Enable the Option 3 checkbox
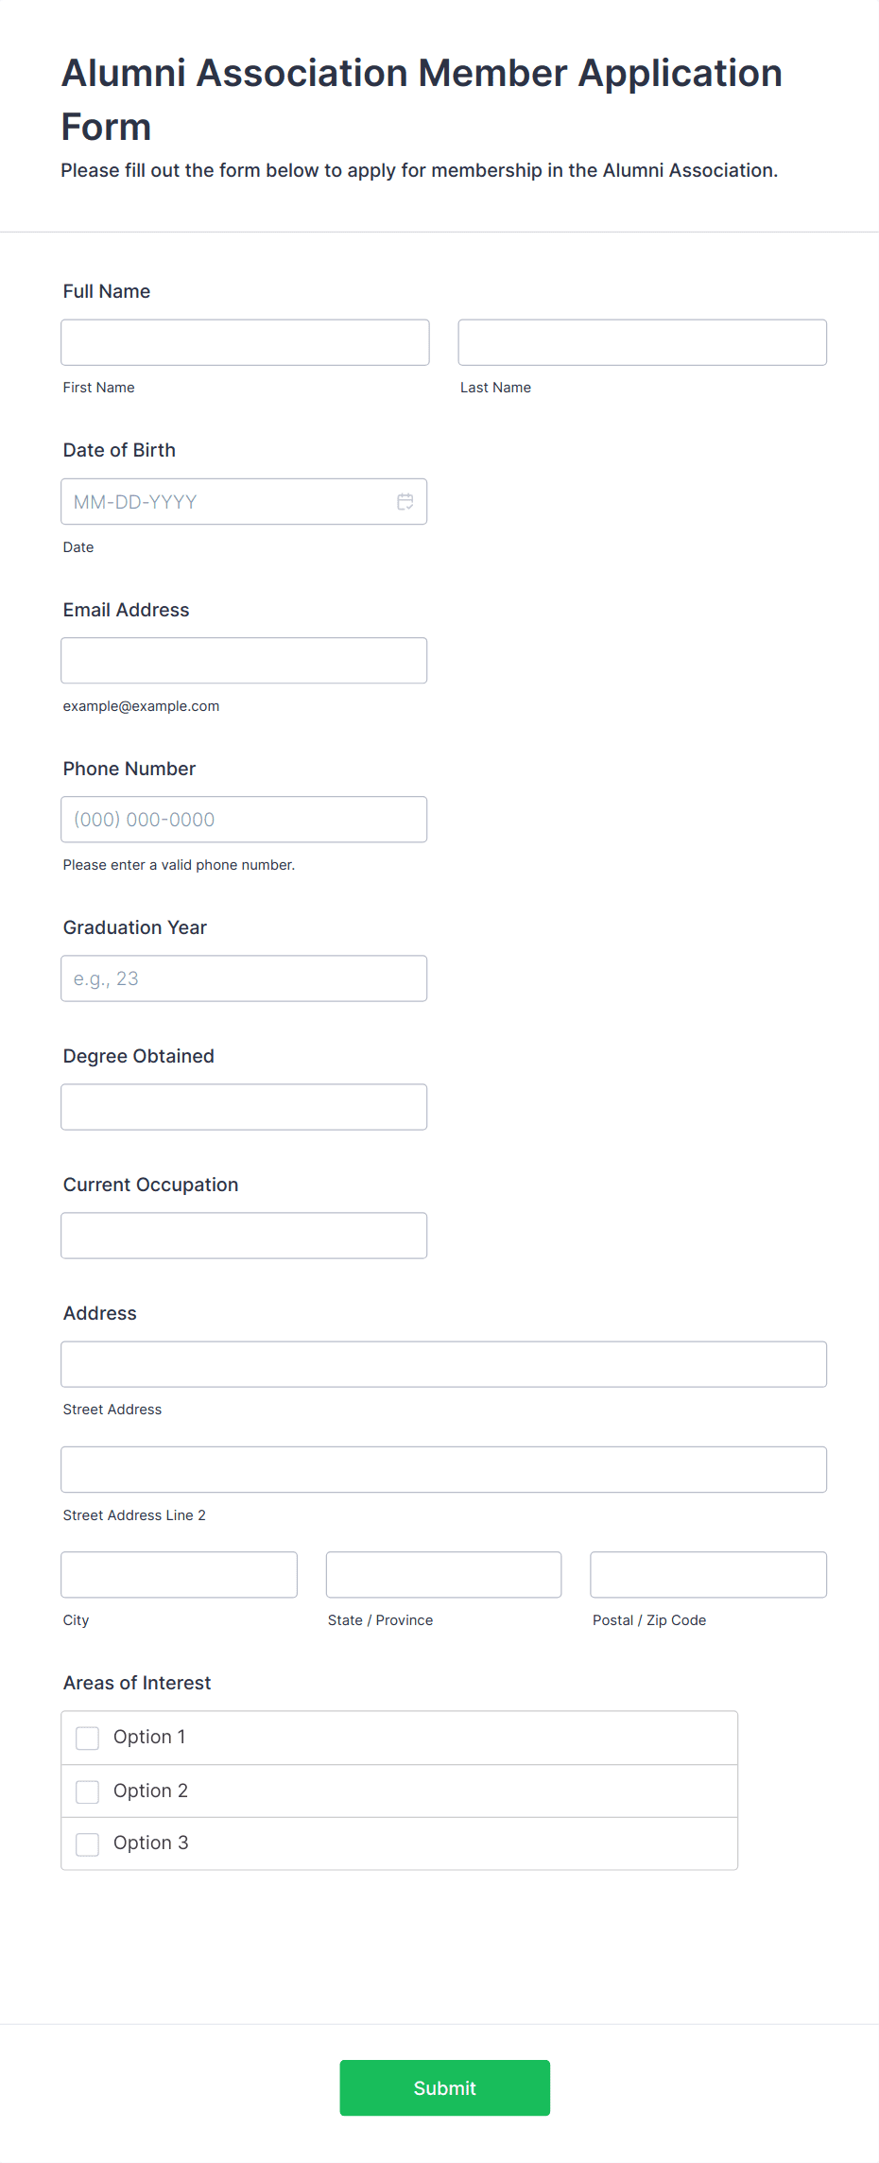Screen dimensions: 879x2163 click(x=88, y=1843)
